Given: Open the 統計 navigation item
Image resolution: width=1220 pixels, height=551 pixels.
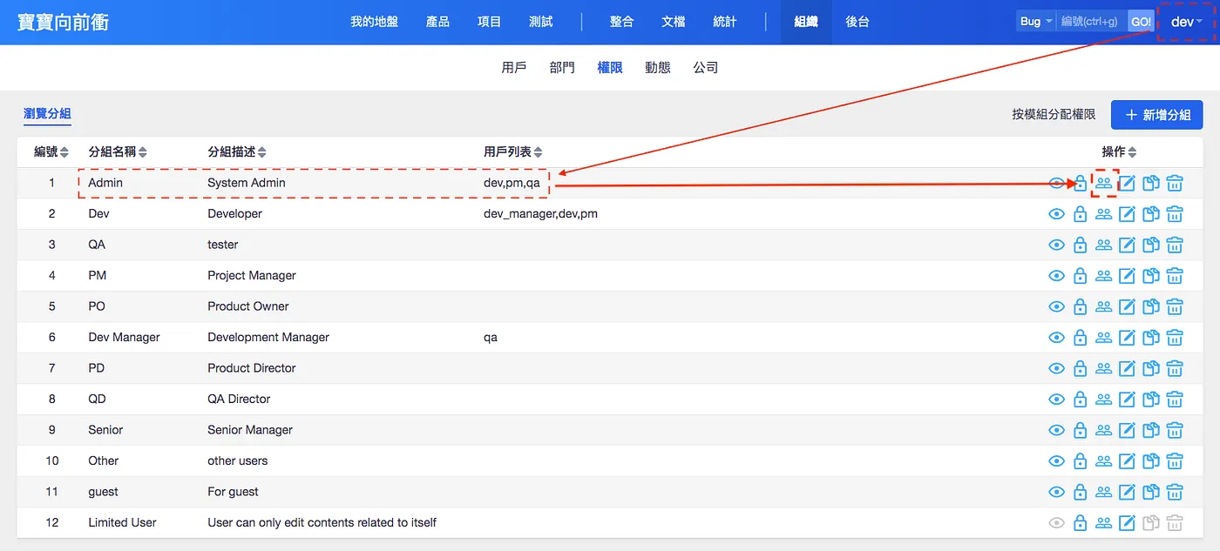Looking at the screenshot, I should pyautogui.click(x=725, y=22).
